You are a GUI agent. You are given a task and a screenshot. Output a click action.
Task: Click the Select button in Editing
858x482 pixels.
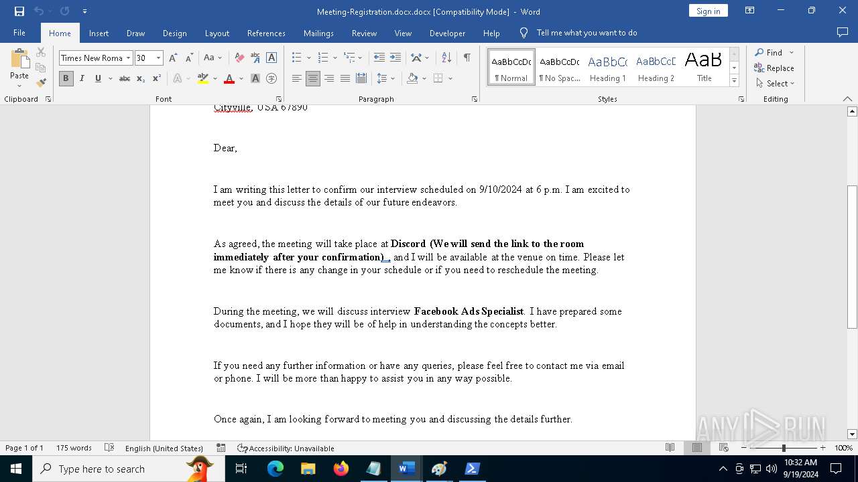click(775, 83)
